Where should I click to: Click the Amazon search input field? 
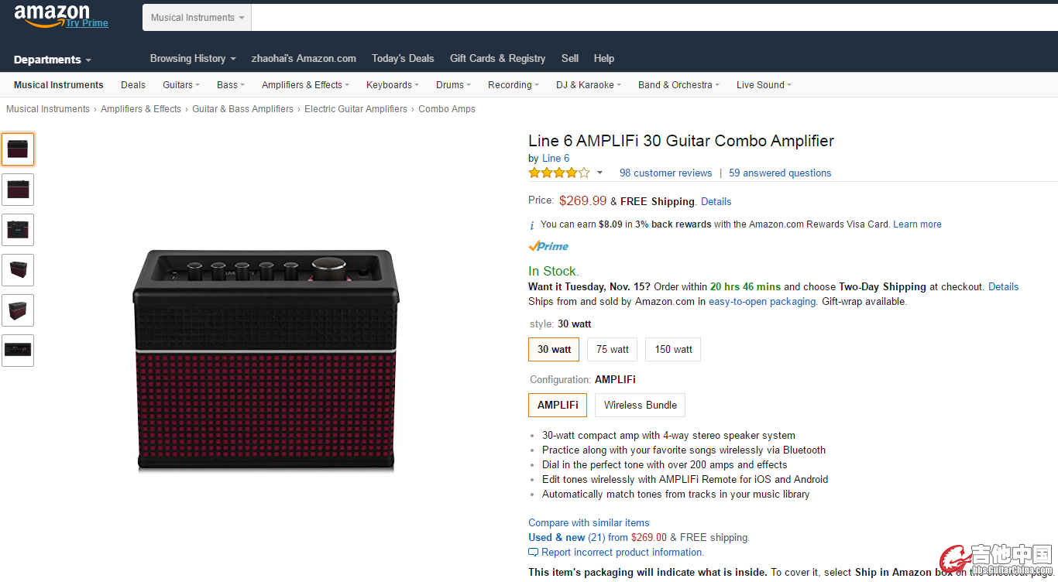coord(651,18)
